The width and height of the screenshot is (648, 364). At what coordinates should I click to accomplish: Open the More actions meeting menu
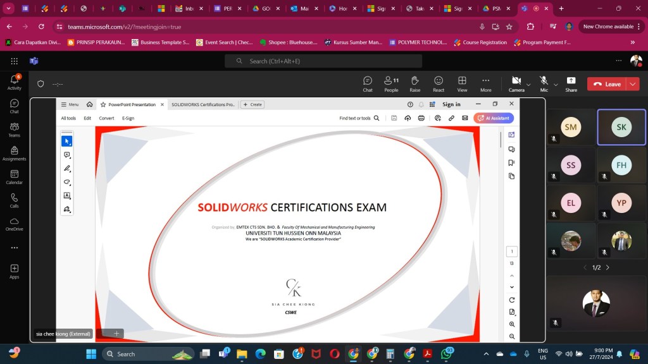[x=485, y=83]
